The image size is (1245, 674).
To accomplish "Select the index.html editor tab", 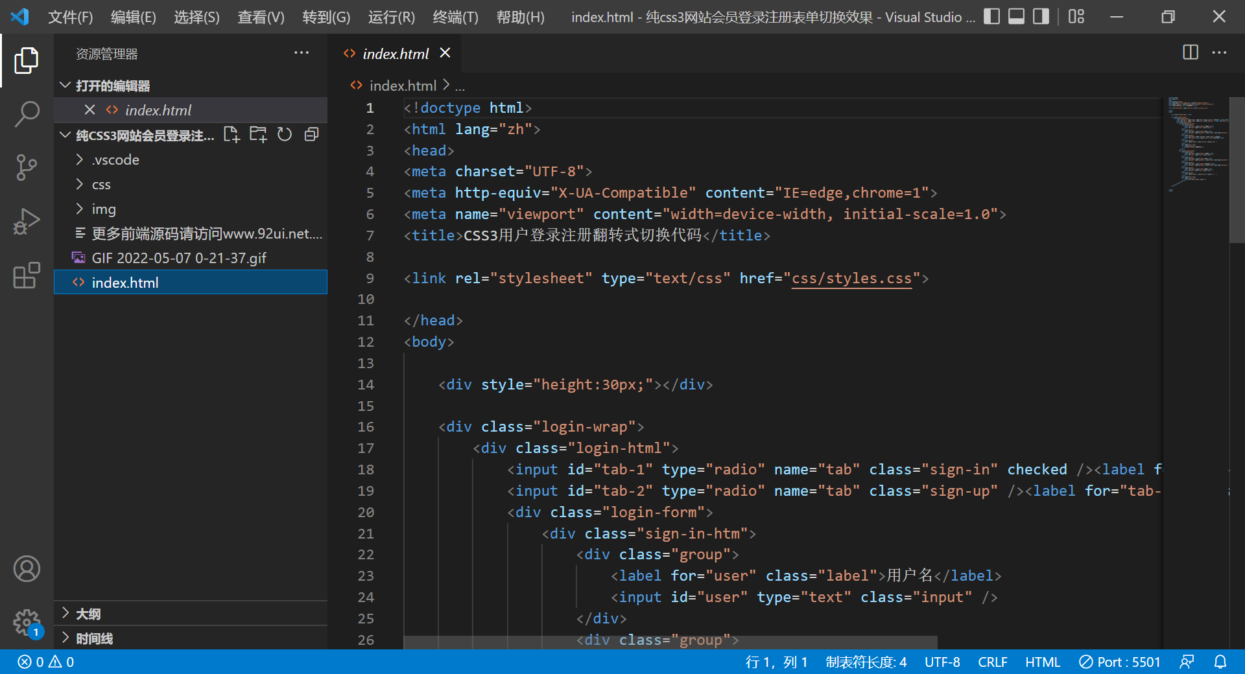I will click(x=395, y=53).
